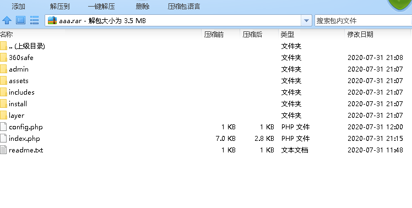412x208 pixels.
Task: Click the '2.8 KB' compressed size cell
Action: tap(264, 139)
